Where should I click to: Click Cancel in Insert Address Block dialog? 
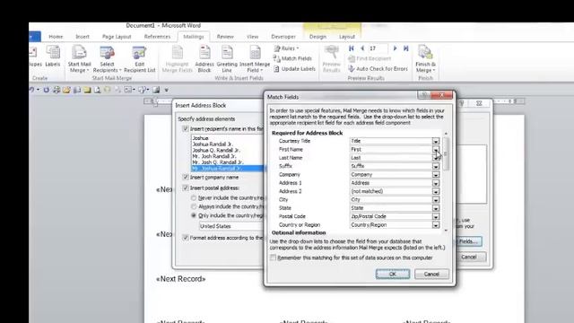[x=469, y=258]
